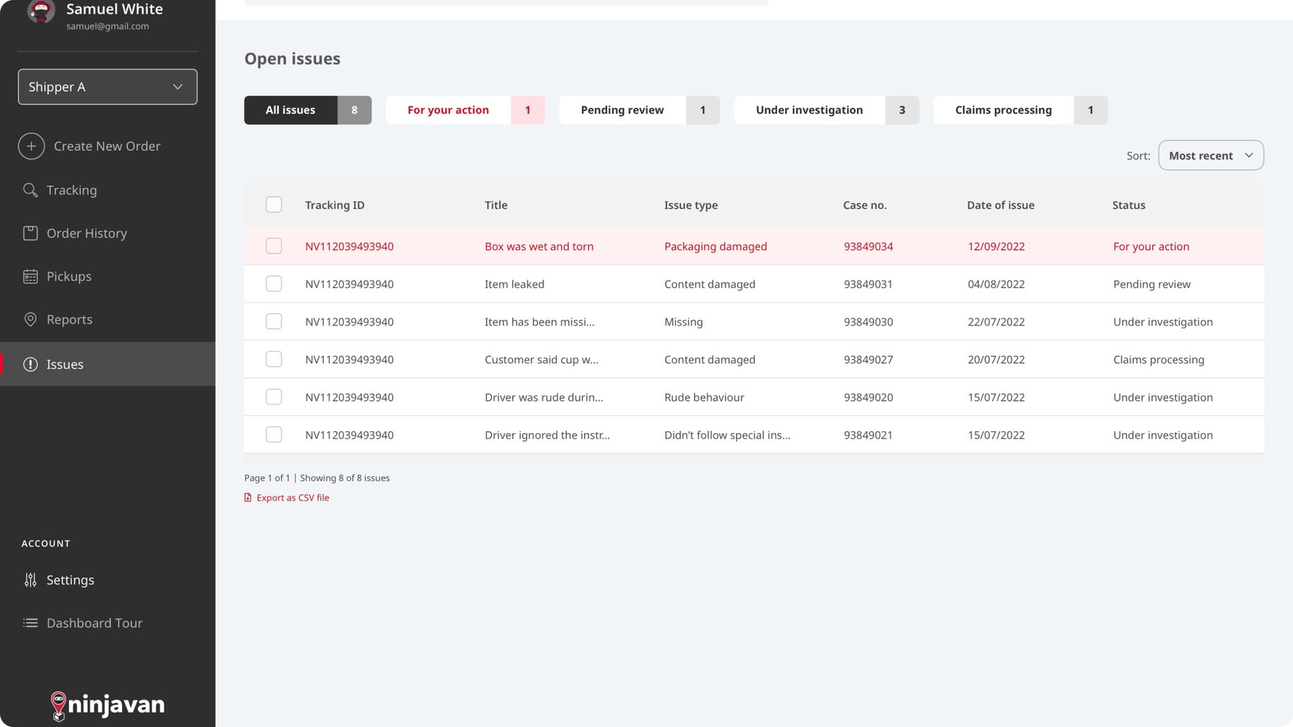Open the Shipper A dropdown

tap(108, 87)
